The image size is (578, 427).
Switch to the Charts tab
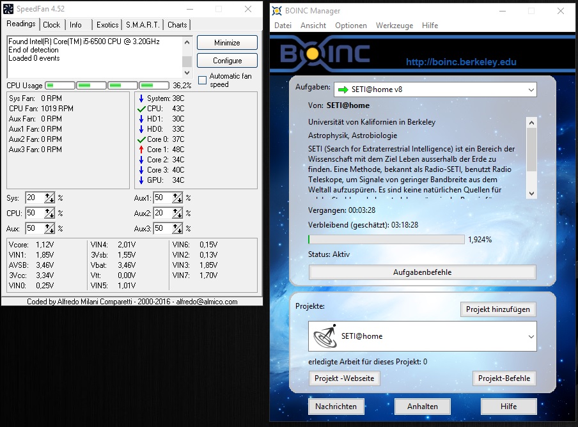[177, 25]
